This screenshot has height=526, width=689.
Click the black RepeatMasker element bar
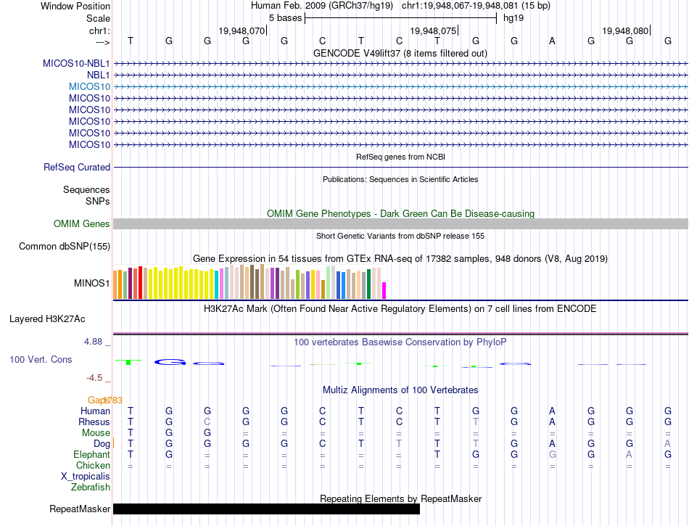(x=266, y=509)
